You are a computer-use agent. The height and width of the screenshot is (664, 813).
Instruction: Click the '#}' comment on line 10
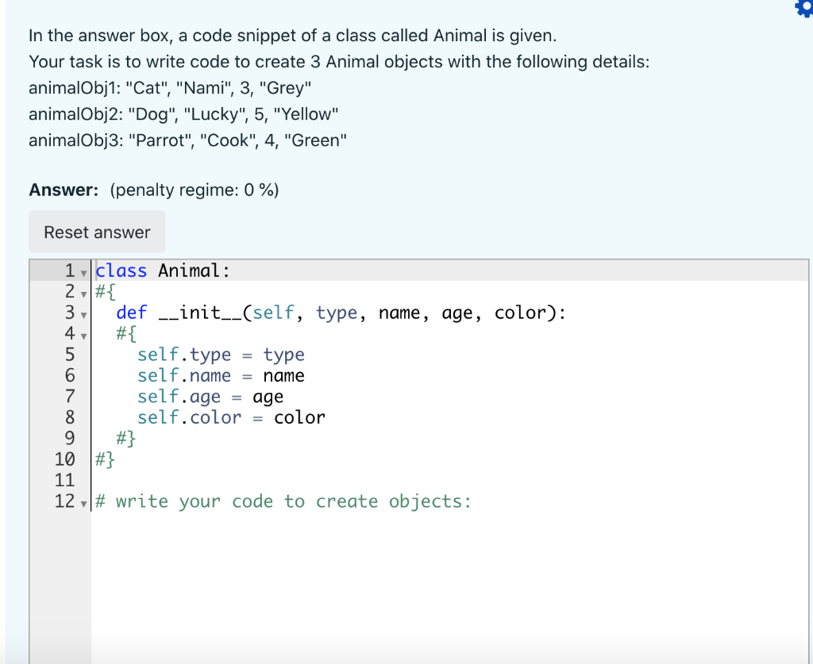coord(105,459)
